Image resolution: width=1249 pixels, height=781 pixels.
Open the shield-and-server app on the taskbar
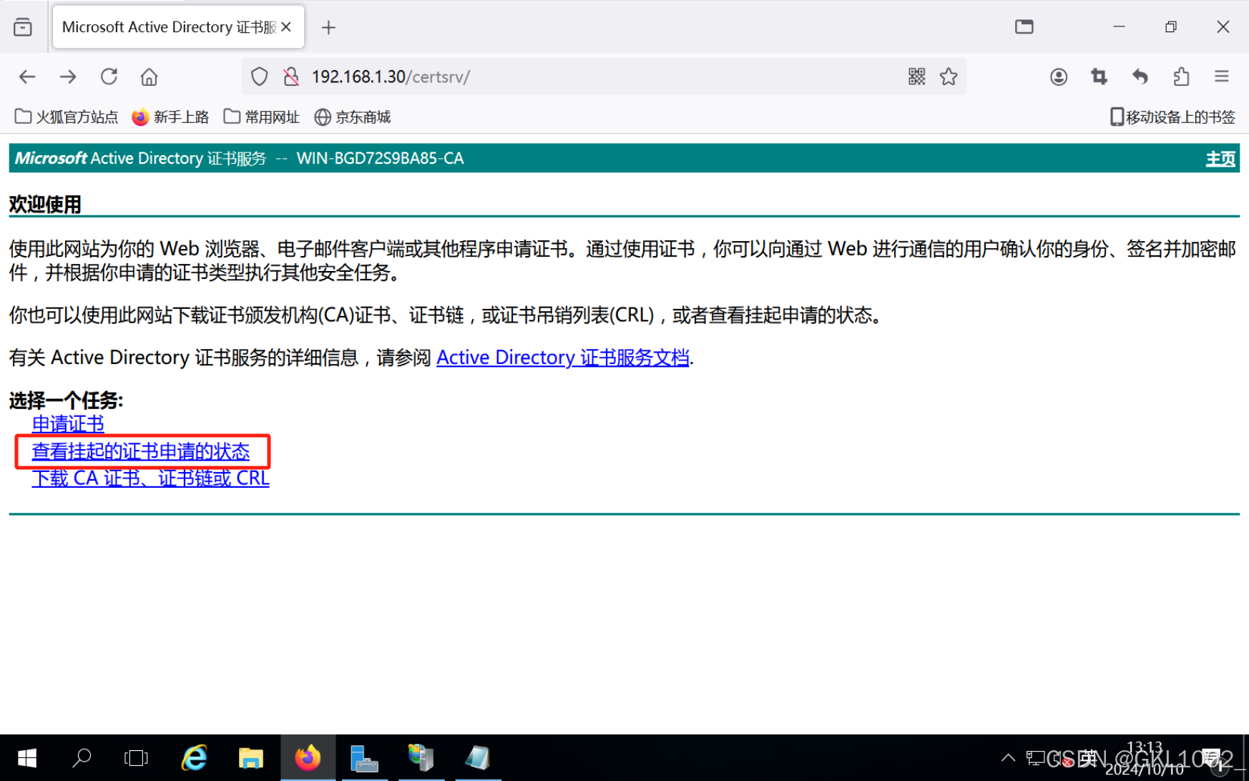point(421,758)
